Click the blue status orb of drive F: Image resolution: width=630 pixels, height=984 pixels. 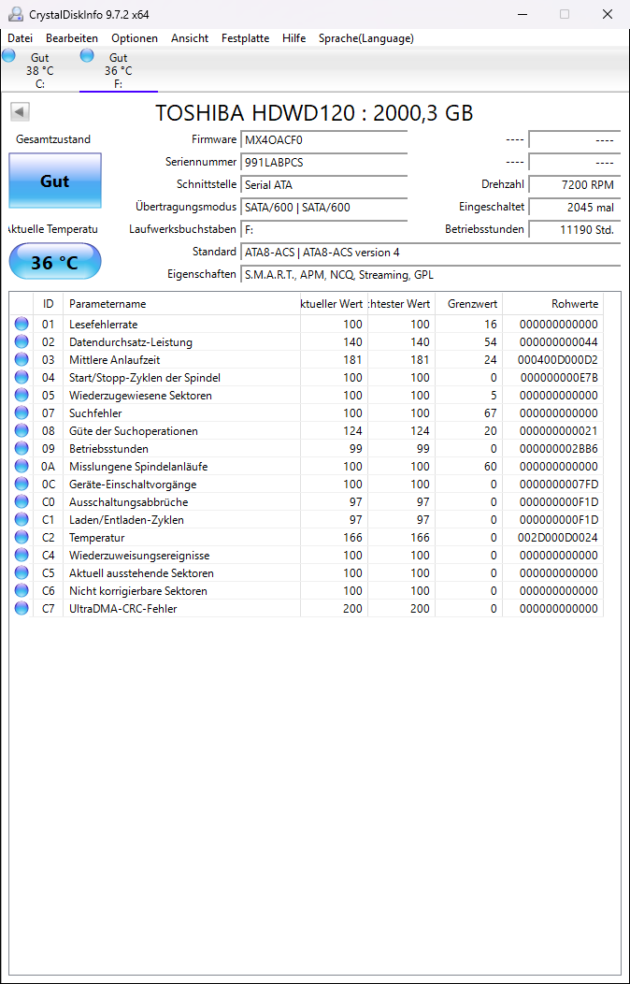[x=87, y=56]
